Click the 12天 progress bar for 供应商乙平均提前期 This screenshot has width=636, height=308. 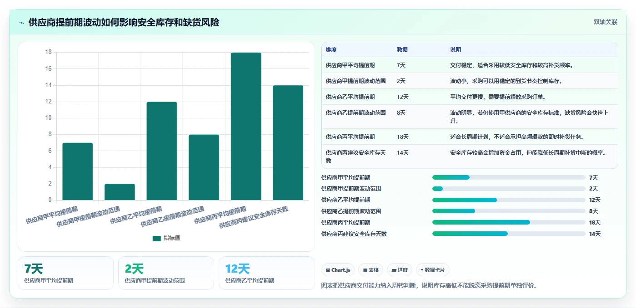point(509,200)
